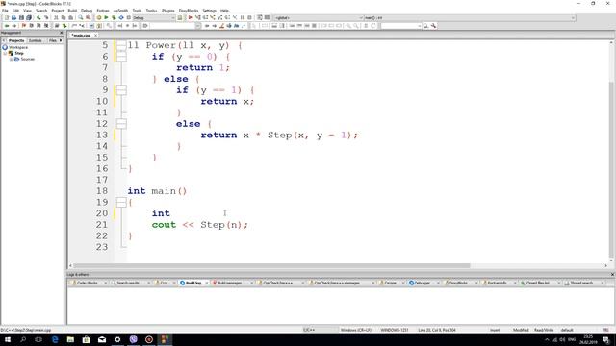The height and width of the screenshot is (346, 616).
Task: Switch to the Symbols management tab
Action: 36,40
